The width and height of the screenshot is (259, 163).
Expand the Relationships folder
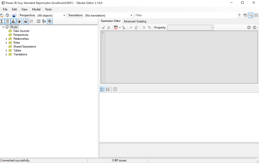pyautogui.click(x=6, y=39)
